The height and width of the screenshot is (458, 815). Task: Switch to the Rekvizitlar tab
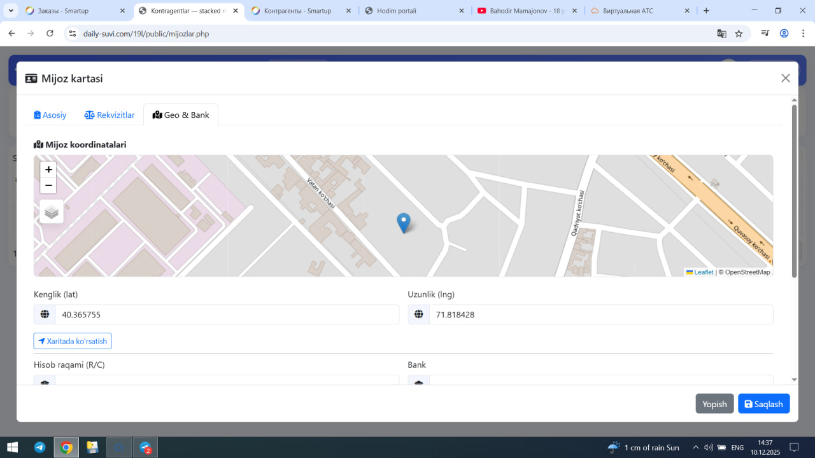[x=110, y=115]
